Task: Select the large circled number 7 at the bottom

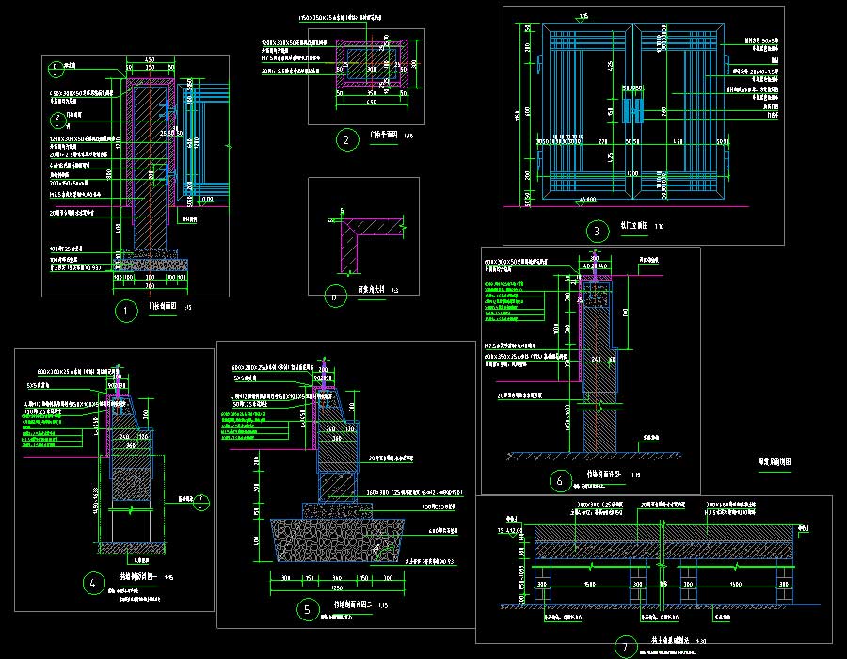Action: point(626,647)
